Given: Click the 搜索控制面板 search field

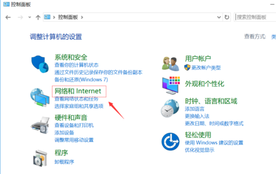Looking at the screenshot, I should [255, 17].
